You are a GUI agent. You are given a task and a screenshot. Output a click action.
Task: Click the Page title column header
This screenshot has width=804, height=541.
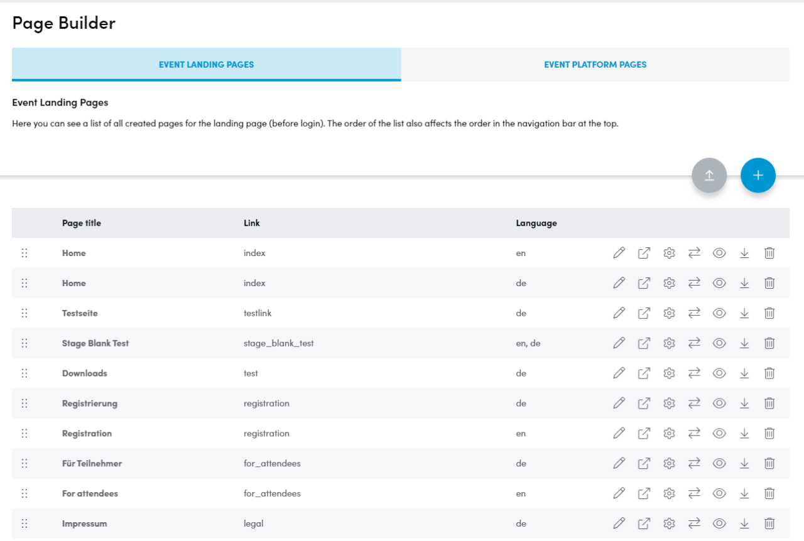coord(82,223)
